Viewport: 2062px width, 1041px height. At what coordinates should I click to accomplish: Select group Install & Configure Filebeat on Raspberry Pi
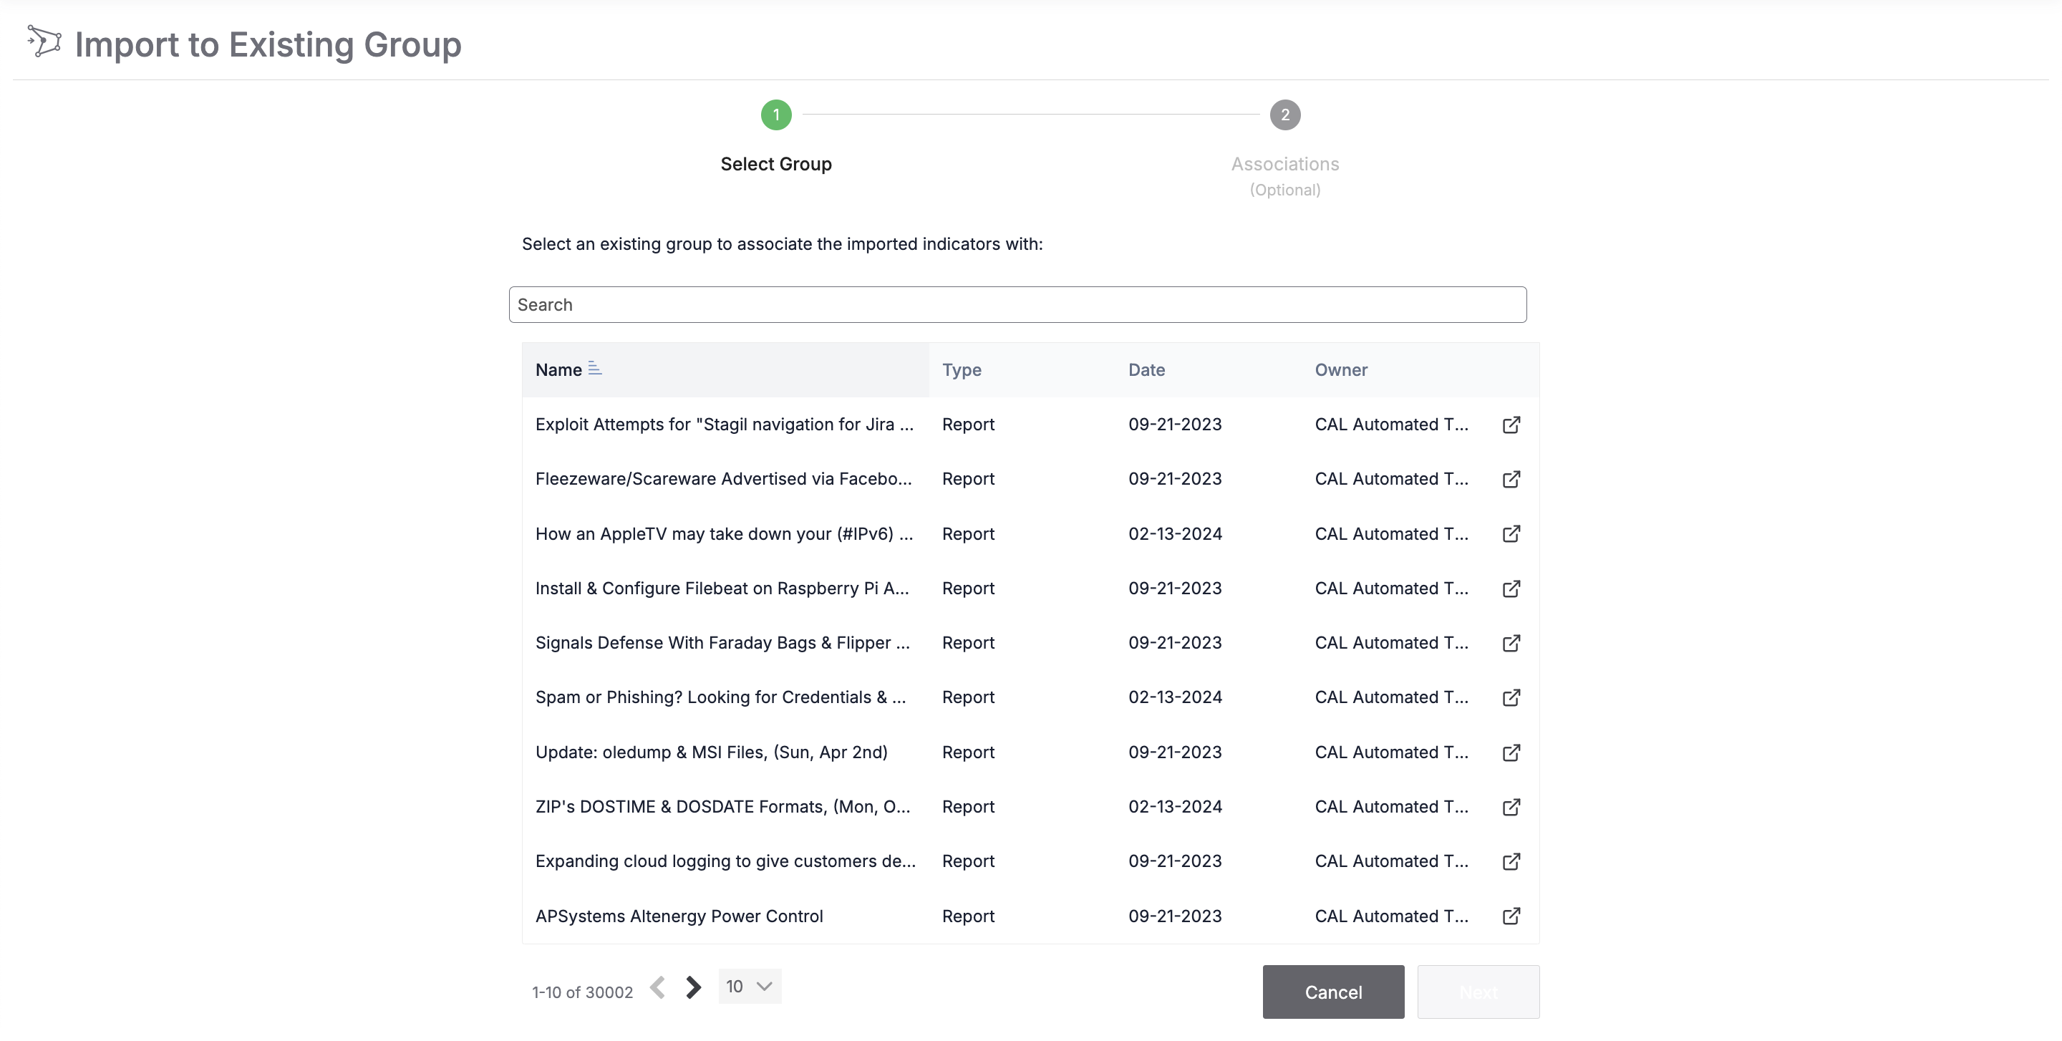[x=722, y=589]
